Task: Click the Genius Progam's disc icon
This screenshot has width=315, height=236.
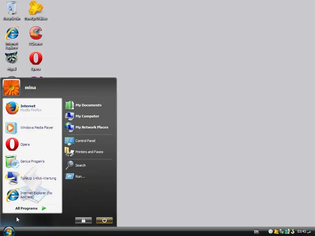Action: (x=12, y=162)
